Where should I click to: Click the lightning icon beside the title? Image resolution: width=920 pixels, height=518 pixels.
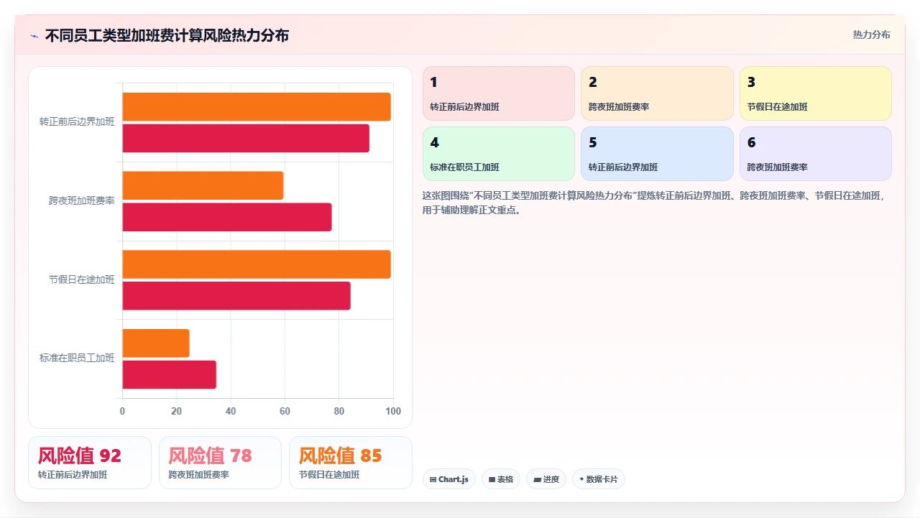point(34,36)
